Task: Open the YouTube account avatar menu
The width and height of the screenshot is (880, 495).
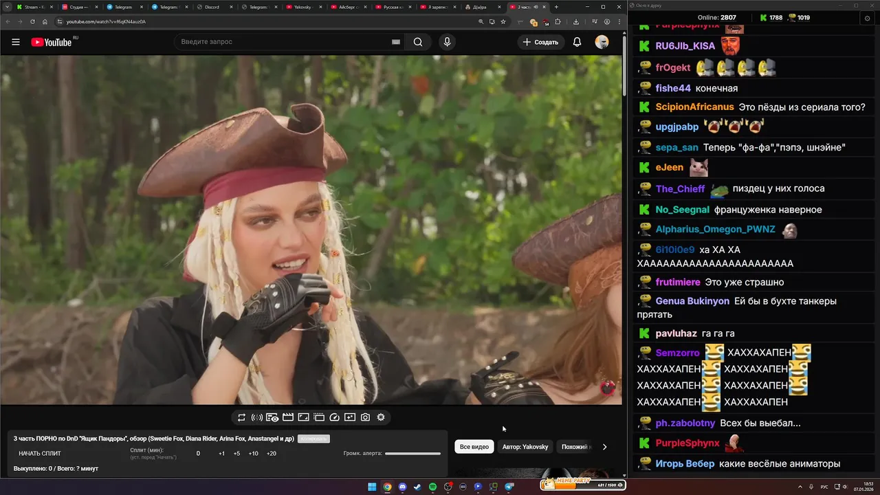Action: tap(602, 42)
